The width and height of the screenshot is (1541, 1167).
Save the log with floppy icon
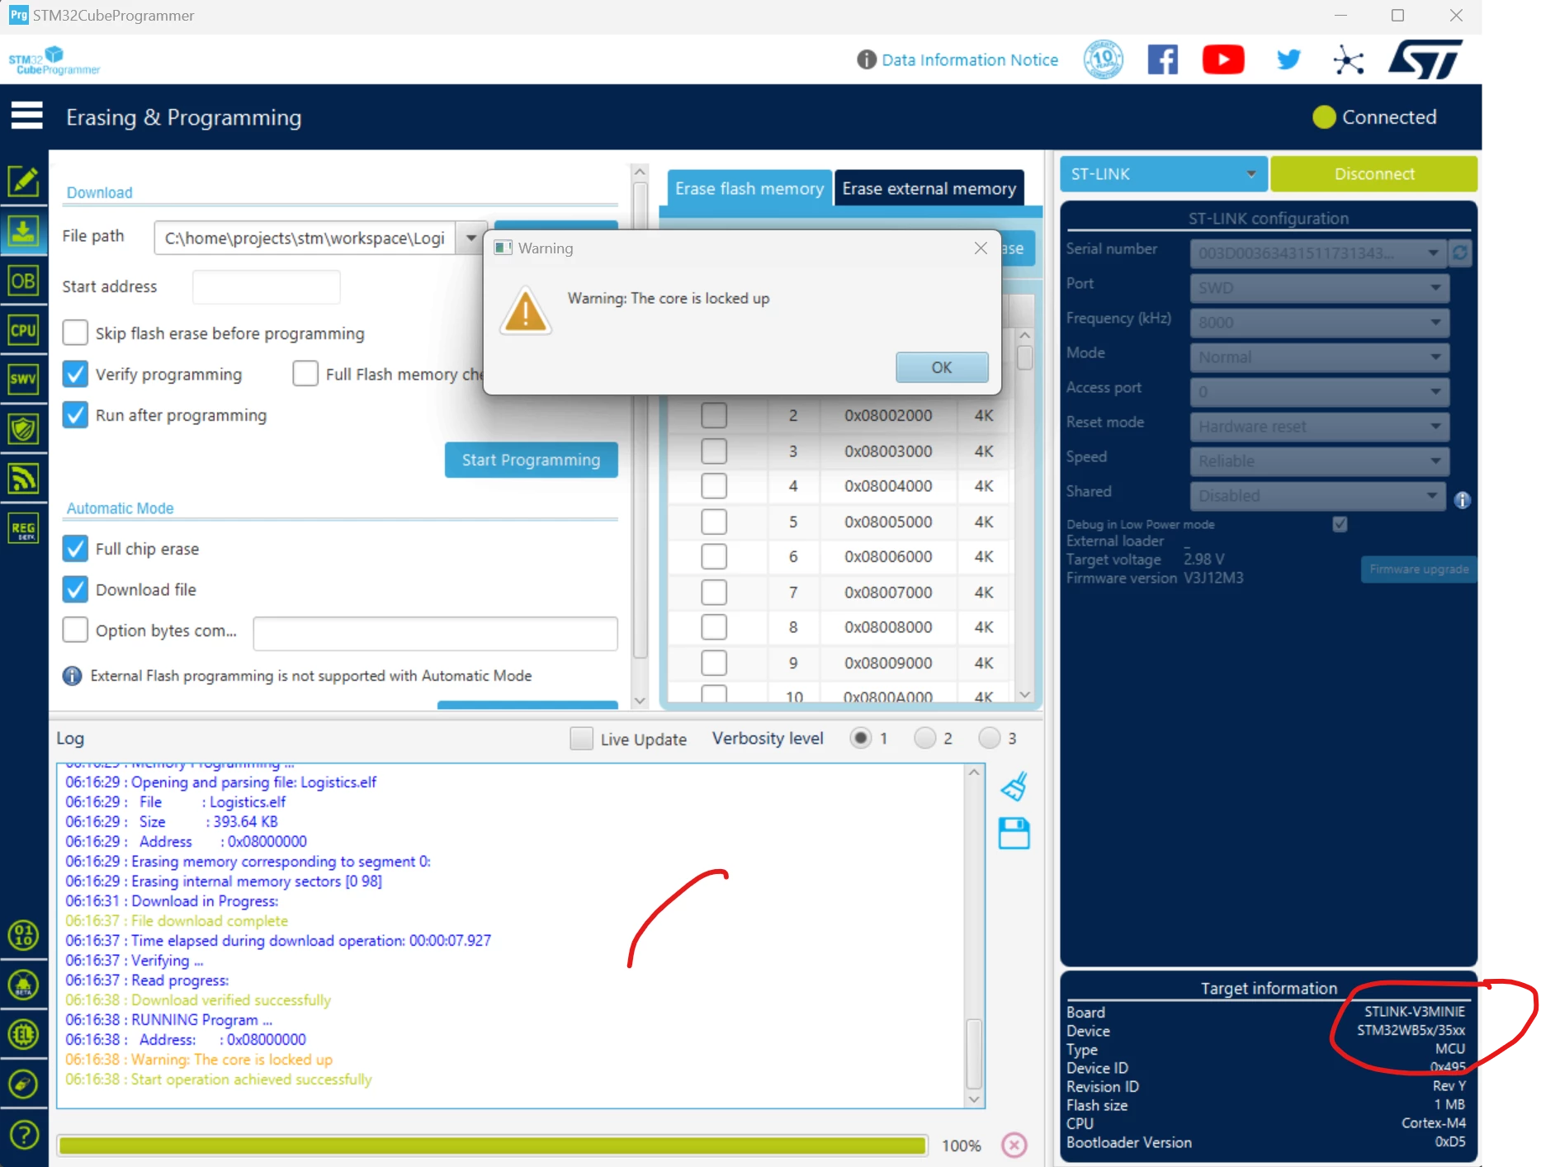1014,834
